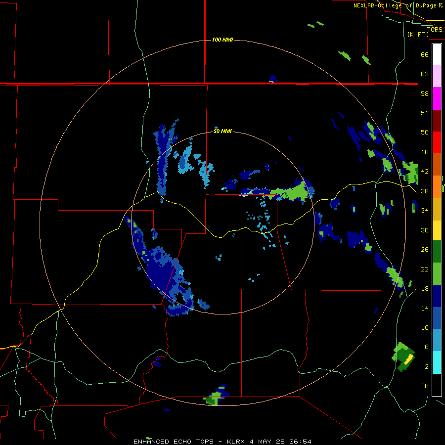Click the legend value '14'

tap(425, 308)
